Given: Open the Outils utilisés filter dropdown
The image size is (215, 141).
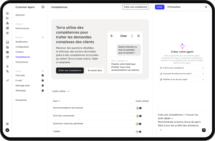Looking at the screenshot, I should [x=61, y=91].
